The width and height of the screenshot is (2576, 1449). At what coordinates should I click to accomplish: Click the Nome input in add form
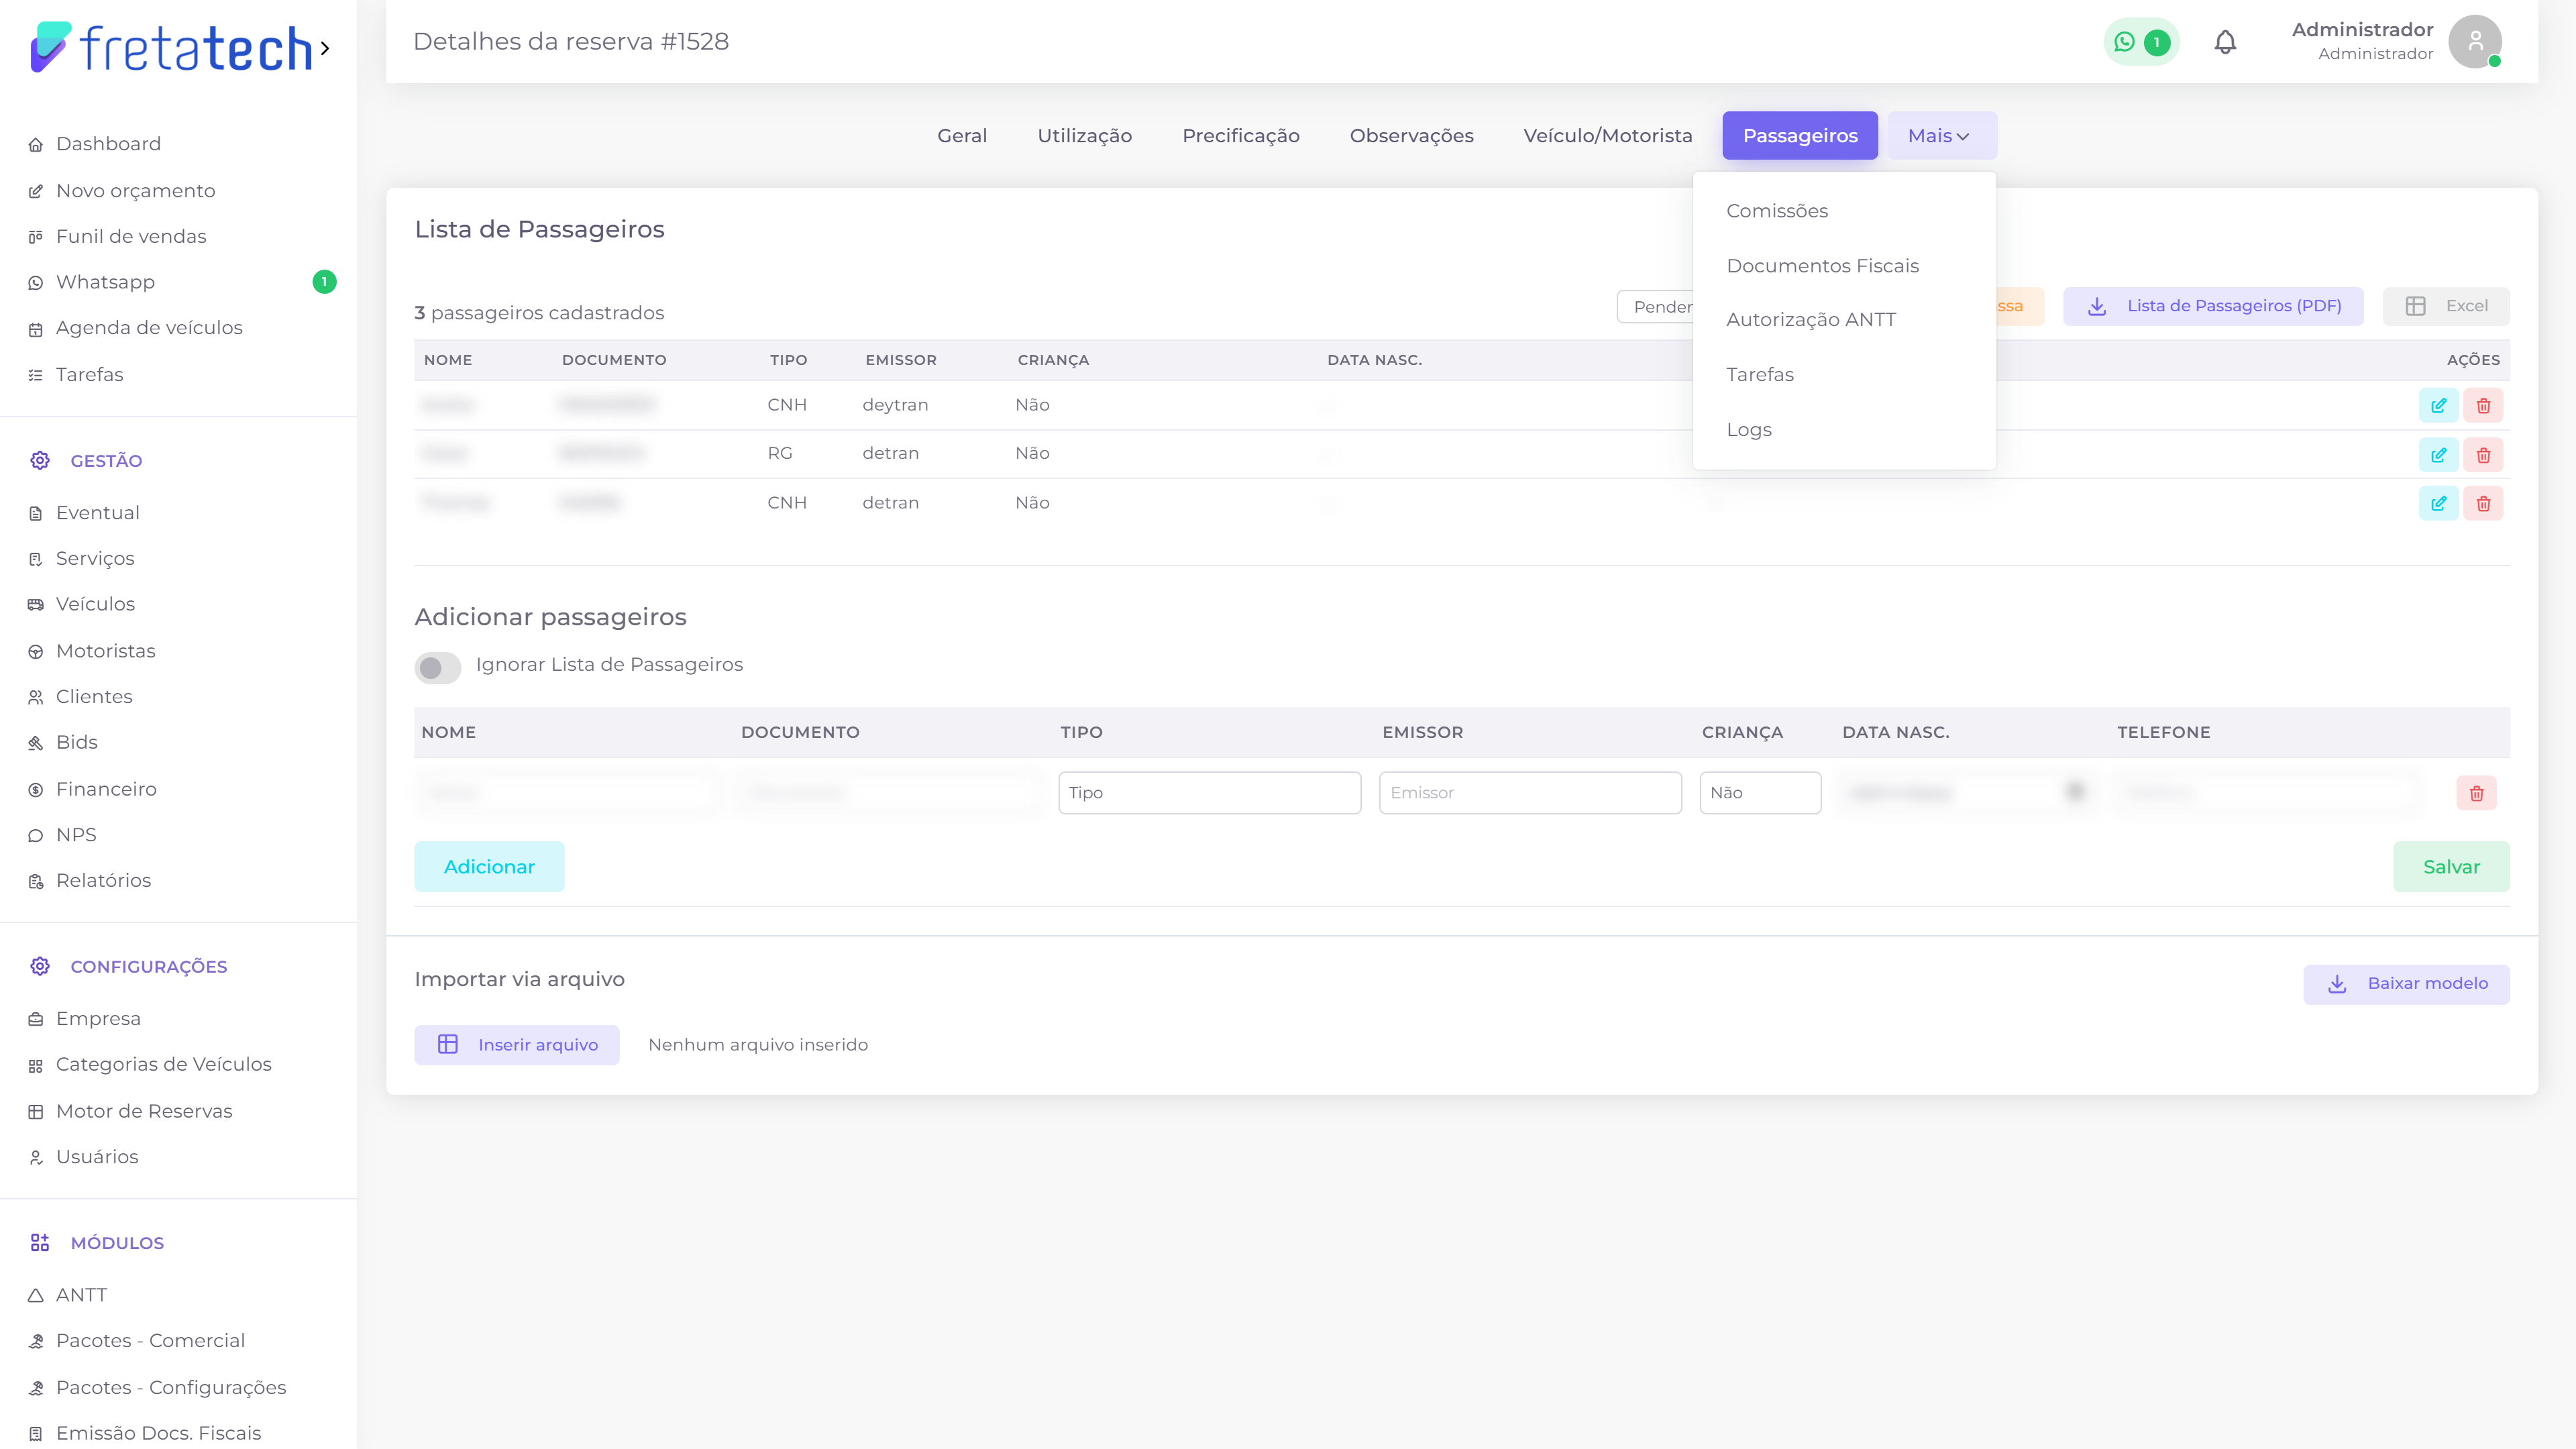(568, 793)
